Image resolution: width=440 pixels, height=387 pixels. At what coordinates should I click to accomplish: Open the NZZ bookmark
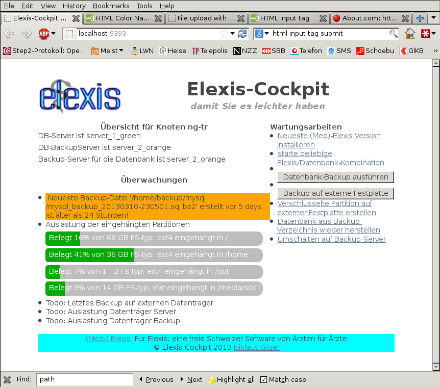245,50
